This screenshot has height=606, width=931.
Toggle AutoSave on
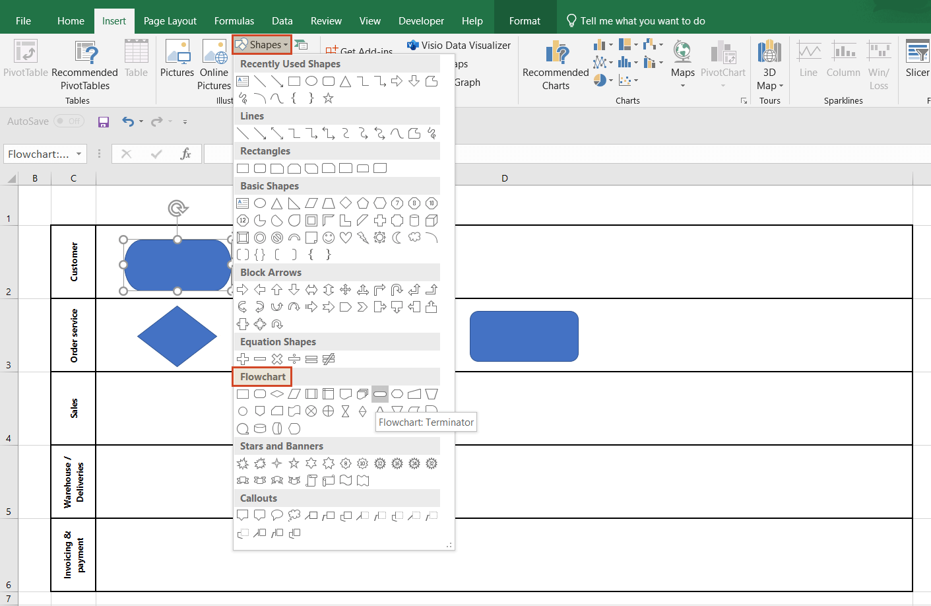69,121
